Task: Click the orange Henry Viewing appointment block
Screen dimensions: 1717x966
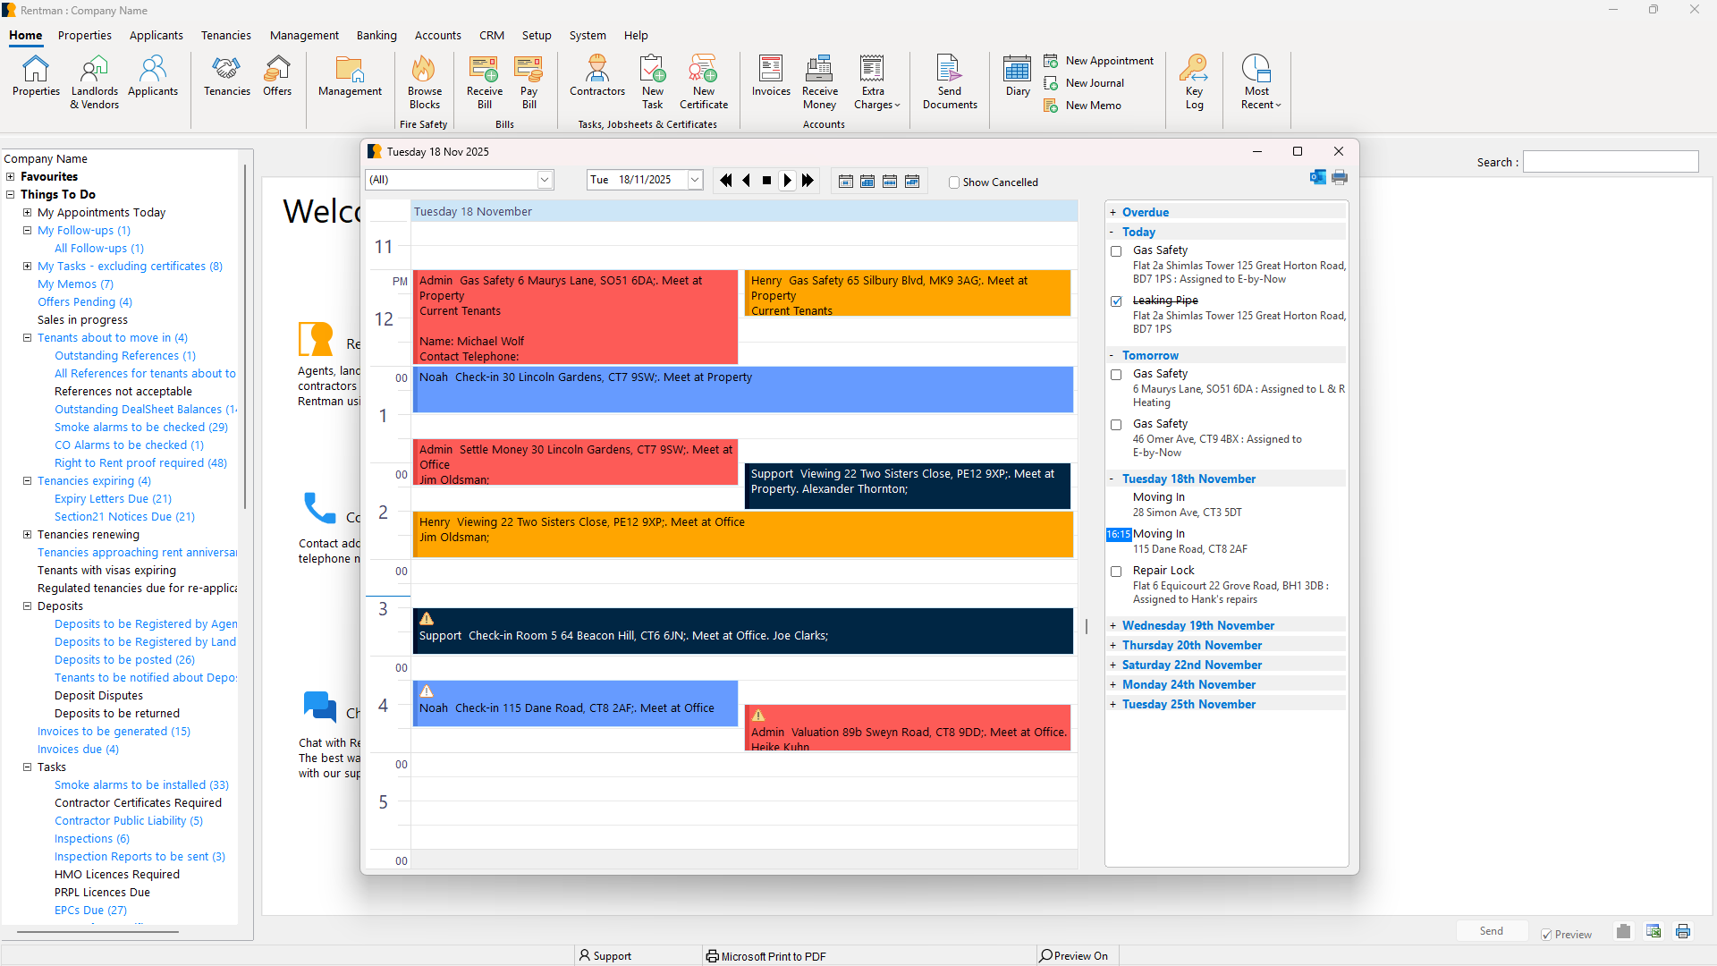Action: click(x=742, y=534)
